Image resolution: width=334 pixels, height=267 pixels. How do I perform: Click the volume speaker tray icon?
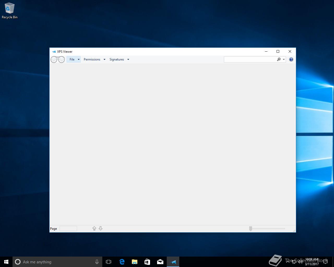click(x=300, y=262)
